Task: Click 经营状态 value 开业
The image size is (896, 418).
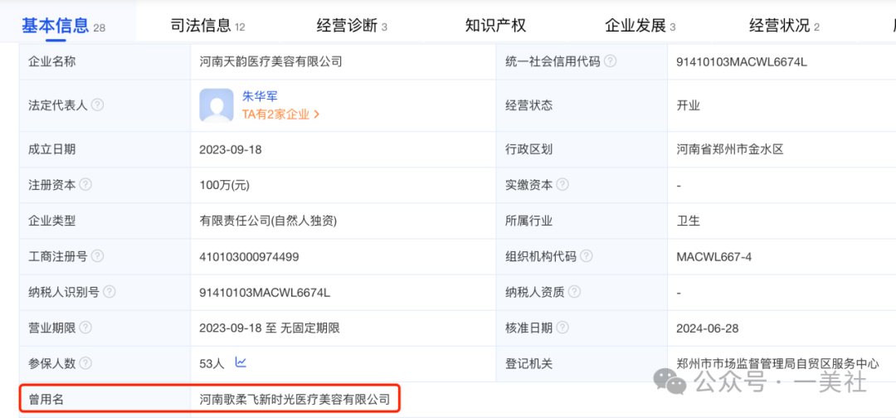Action: pyautogui.click(x=688, y=105)
